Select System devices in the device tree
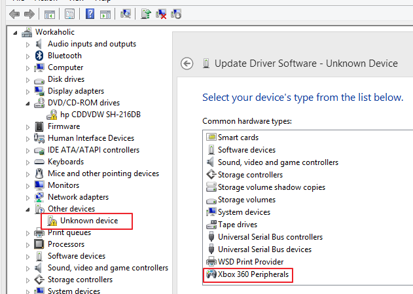The width and height of the screenshot is (413, 294). pos(74,291)
